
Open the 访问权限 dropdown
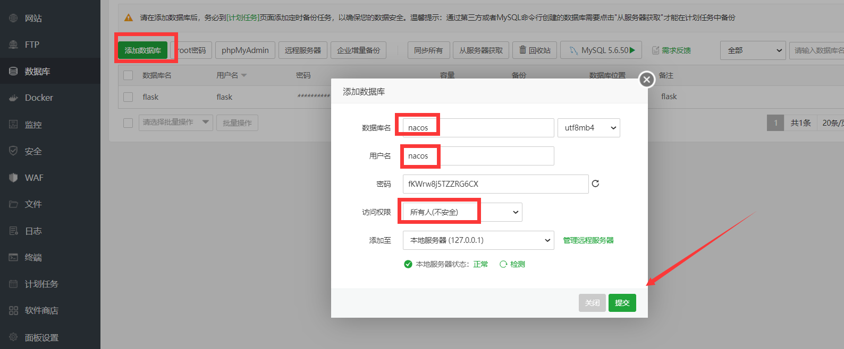pyautogui.click(x=462, y=212)
